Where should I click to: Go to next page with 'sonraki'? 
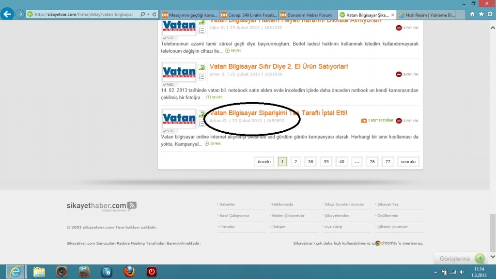tap(408, 162)
